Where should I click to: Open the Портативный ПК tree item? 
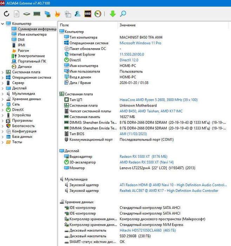[32, 61]
